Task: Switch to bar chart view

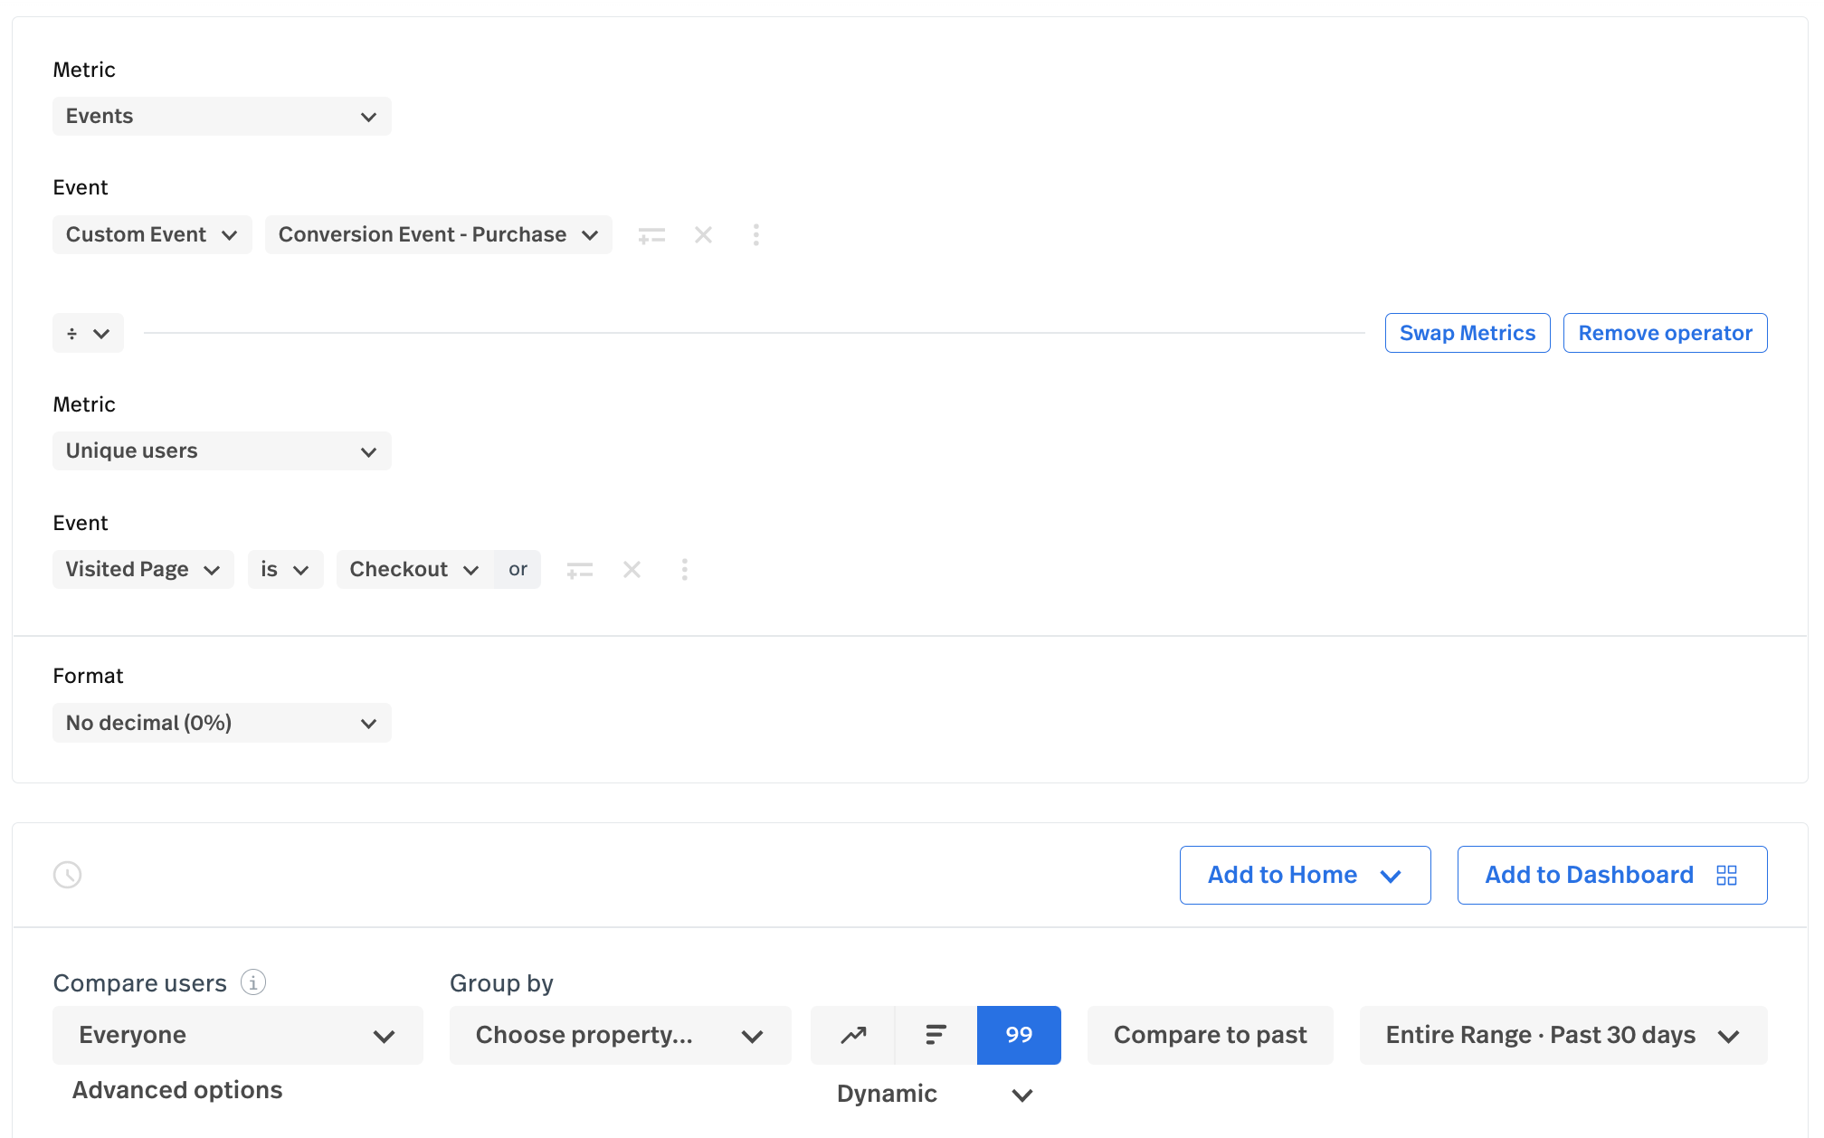Action: [936, 1035]
